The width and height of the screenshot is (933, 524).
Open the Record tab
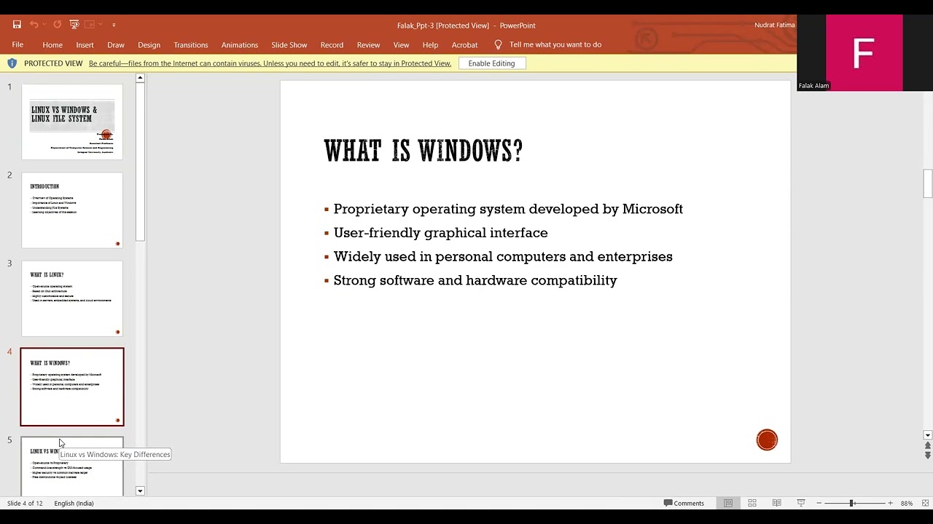(x=332, y=44)
